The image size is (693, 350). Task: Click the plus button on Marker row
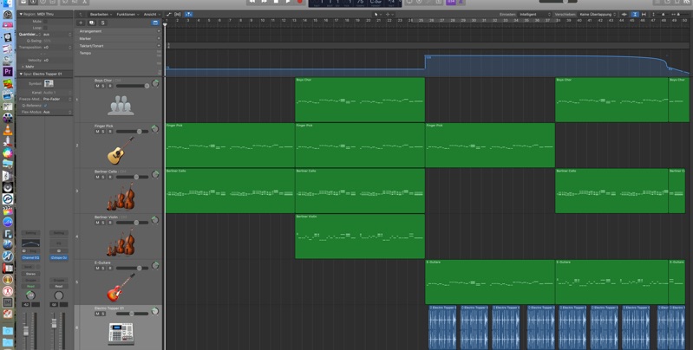click(x=159, y=38)
